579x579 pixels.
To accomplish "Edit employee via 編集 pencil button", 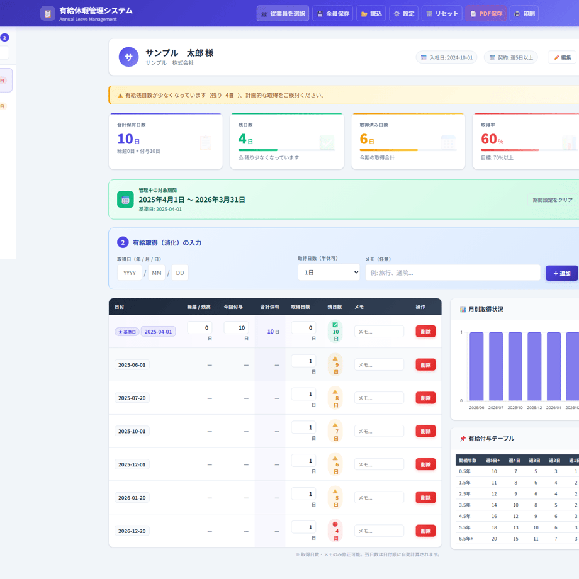I will point(562,58).
